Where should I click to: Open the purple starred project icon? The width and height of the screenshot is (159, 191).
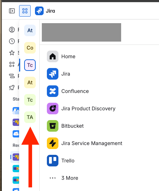pyautogui.click(x=16, y=122)
